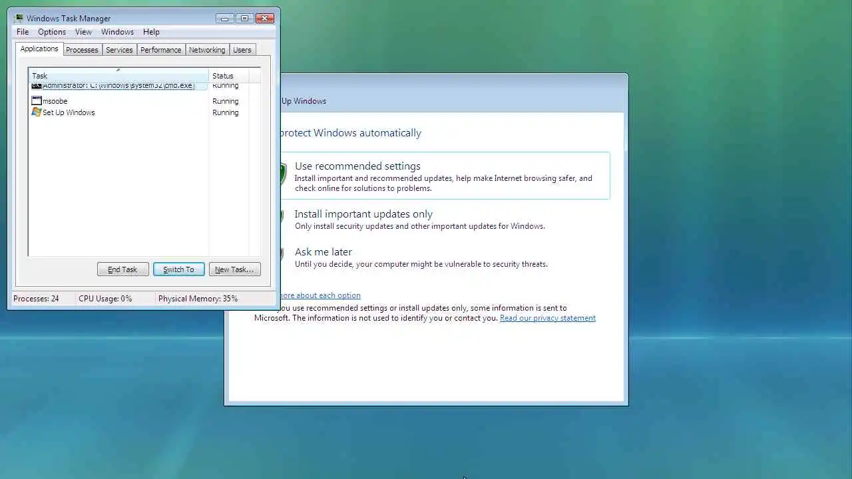Image resolution: width=852 pixels, height=479 pixels.
Task: Maximize the Windows Task Manager window
Action: (244, 18)
